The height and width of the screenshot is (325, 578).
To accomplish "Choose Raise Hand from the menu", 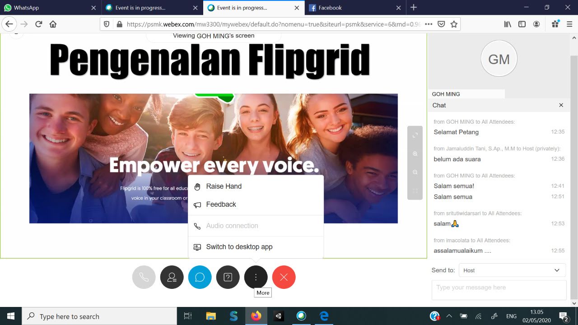I will 256,186.
